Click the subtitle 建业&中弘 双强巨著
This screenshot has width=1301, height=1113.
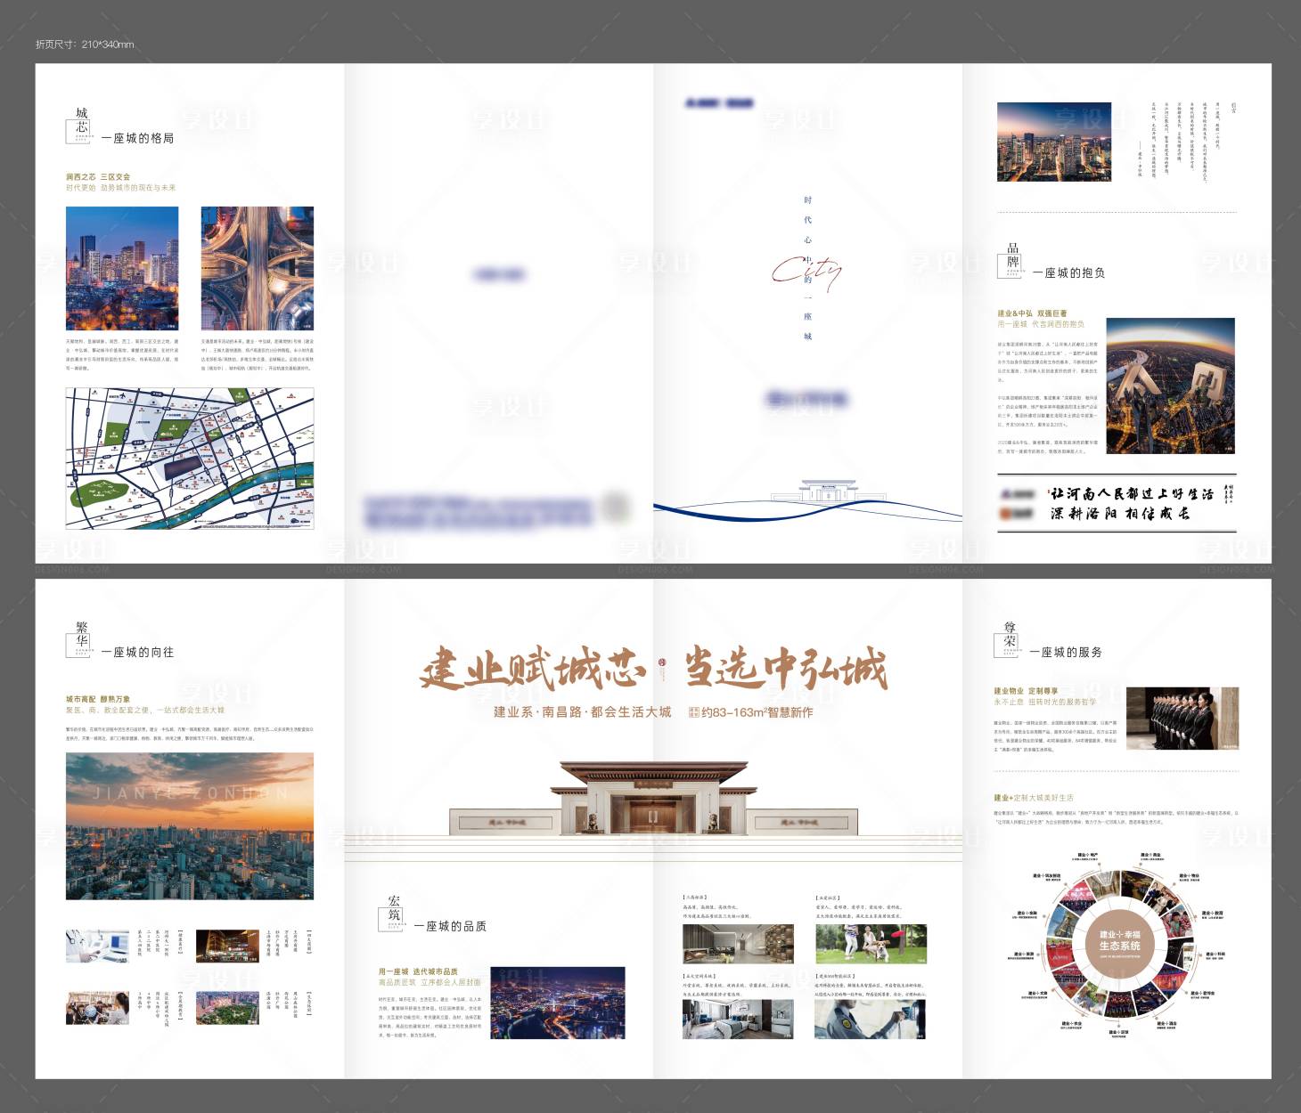point(1032,313)
